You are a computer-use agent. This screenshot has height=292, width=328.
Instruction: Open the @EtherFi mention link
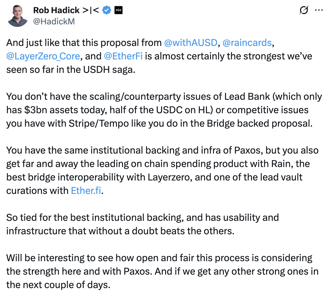click(123, 56)
